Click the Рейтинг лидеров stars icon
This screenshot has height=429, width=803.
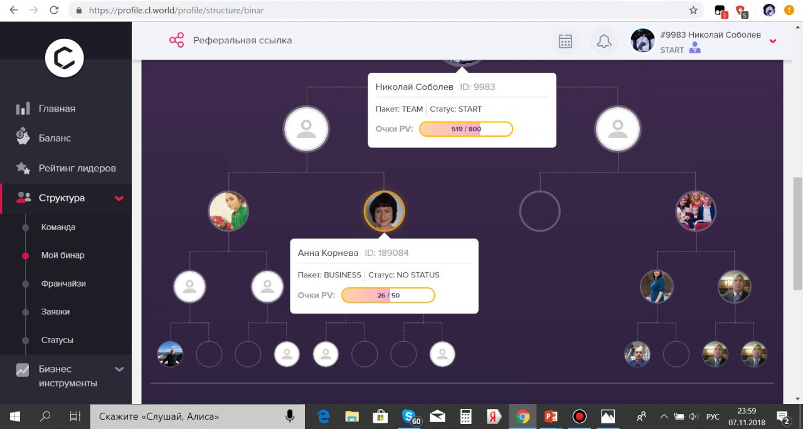pos(23,168)
